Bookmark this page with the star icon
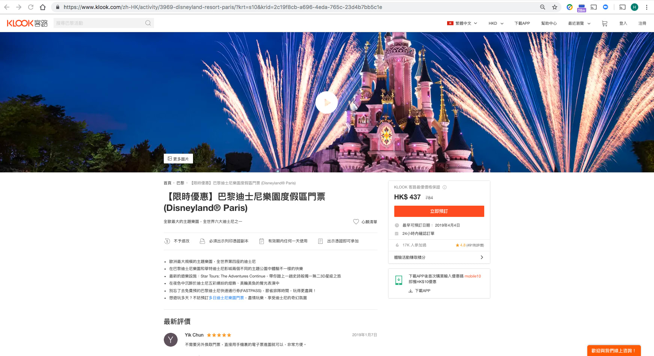This screenshot has height=356, width=654. (555, 7)
